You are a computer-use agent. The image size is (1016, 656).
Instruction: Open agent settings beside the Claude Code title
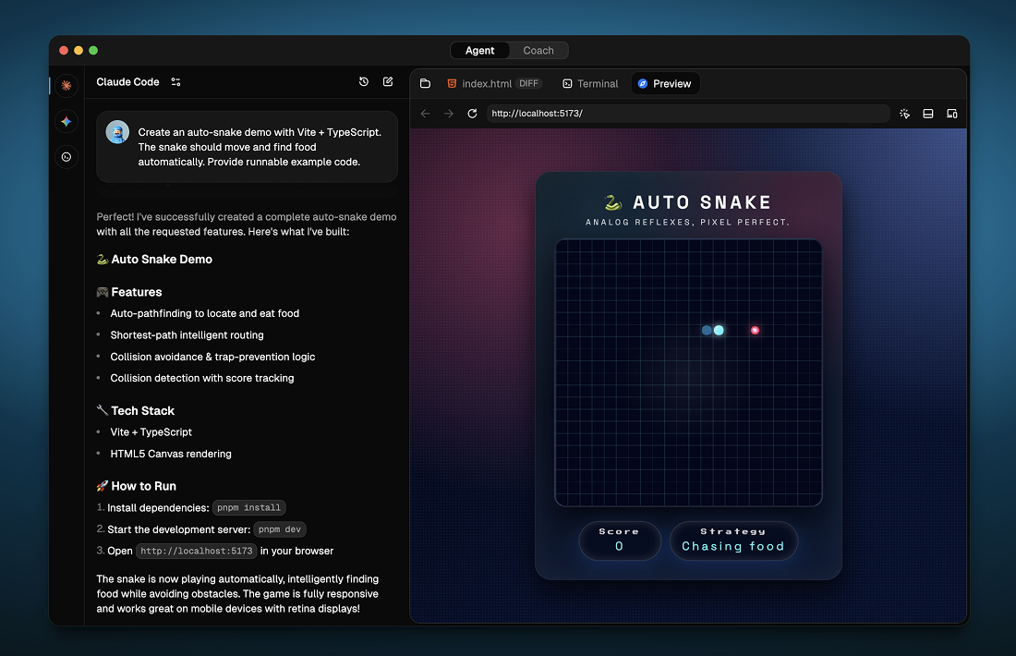[x=175, y=81]
